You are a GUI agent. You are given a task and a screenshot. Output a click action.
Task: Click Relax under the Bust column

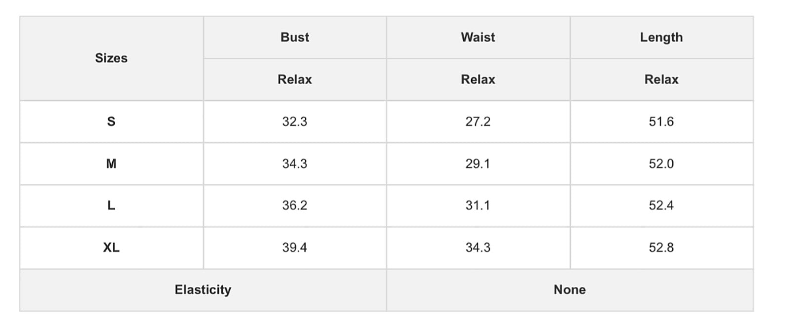(x=295, y=80)
